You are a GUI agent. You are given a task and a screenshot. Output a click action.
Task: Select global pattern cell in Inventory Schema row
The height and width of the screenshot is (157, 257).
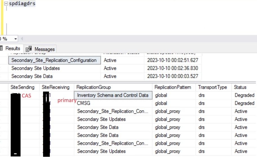click(x=174, y=95)
